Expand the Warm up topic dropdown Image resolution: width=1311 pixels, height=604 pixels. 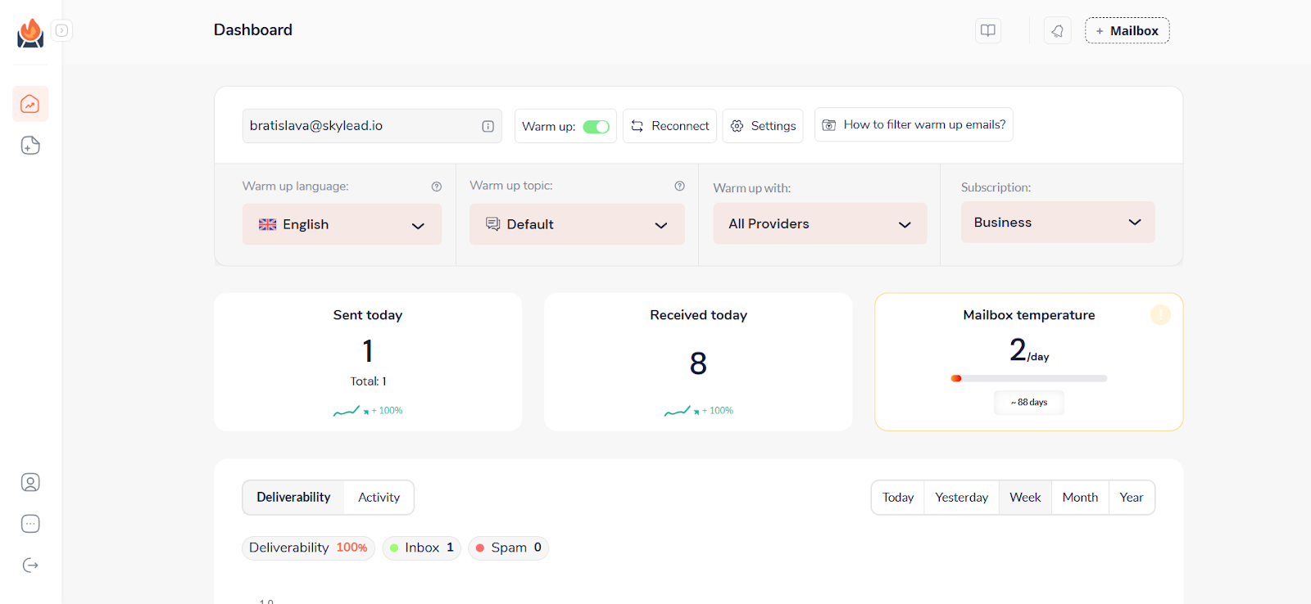point(577,224)
